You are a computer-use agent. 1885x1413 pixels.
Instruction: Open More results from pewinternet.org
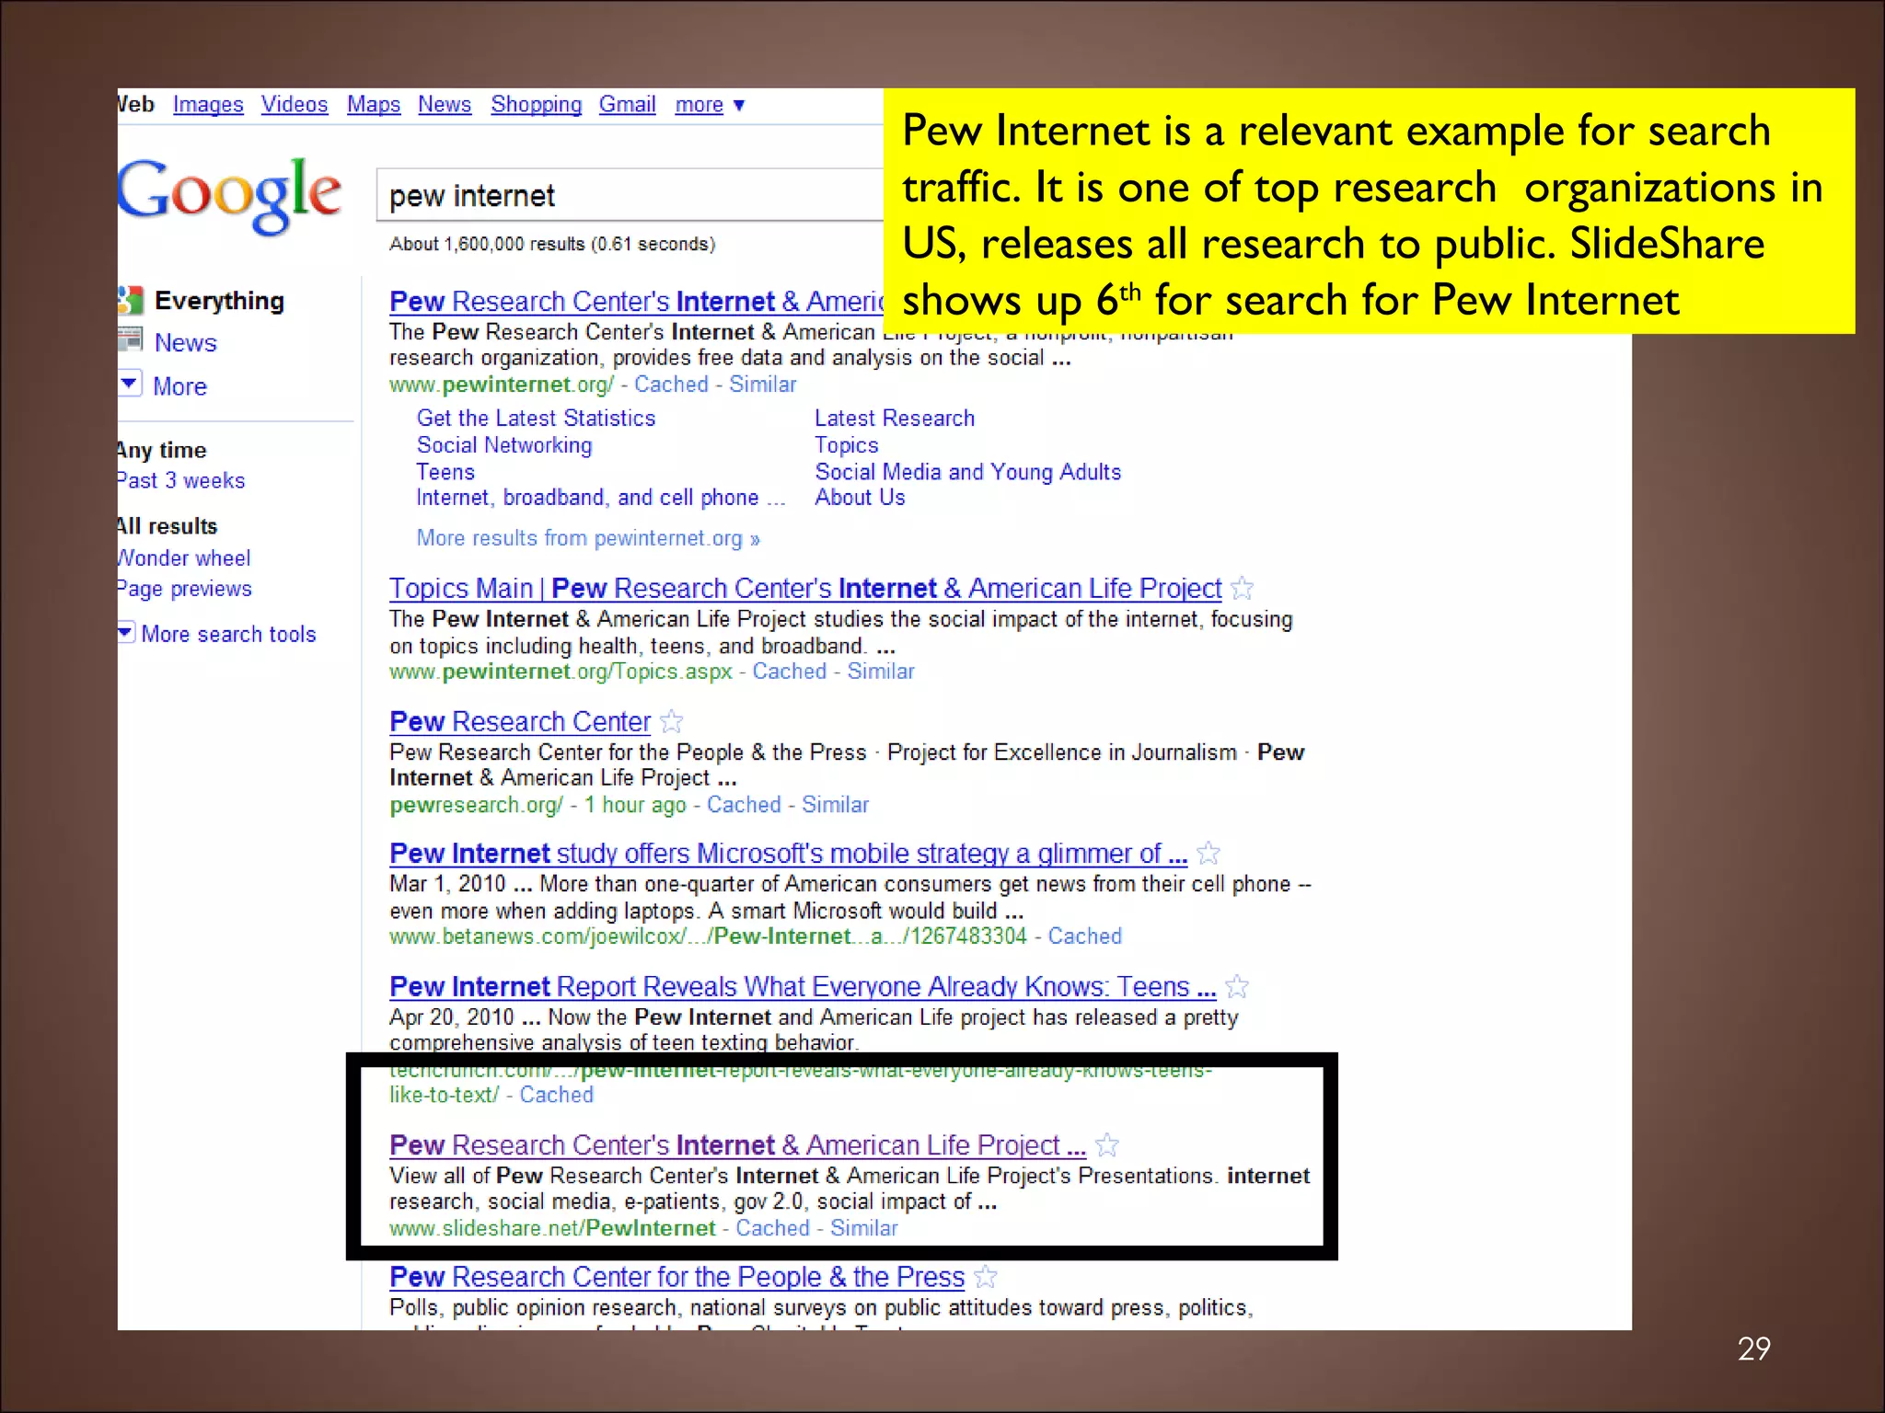(x=587, y=538)
